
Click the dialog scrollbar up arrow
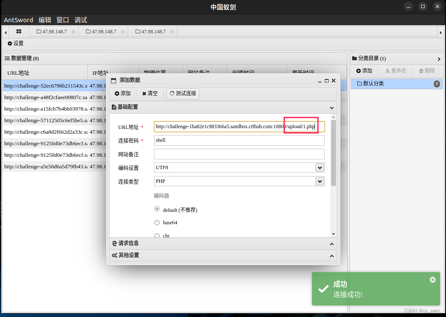[x=333, y=117]
